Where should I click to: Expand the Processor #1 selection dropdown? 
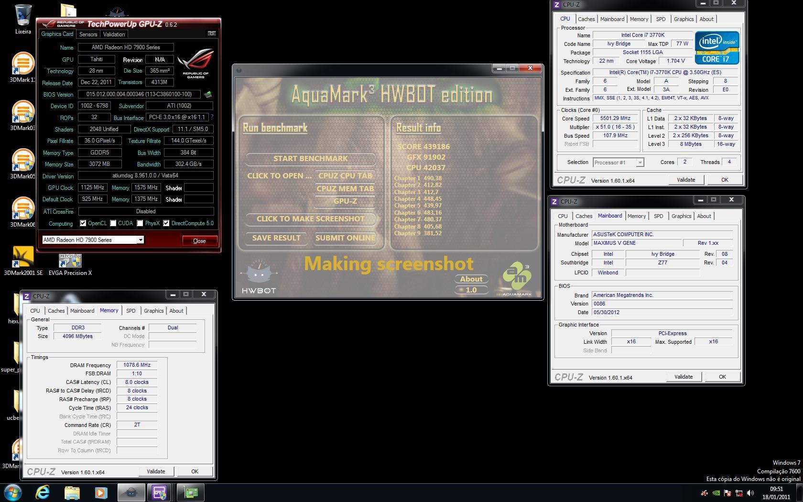pyautogui.click(x=640, y=163)
